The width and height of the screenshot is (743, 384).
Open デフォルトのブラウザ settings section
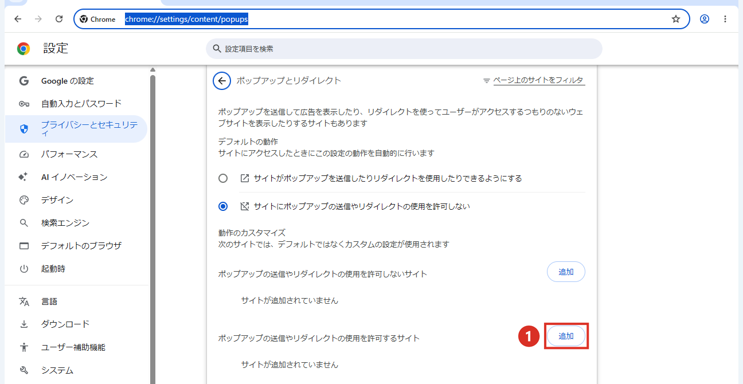pos(76,246)
